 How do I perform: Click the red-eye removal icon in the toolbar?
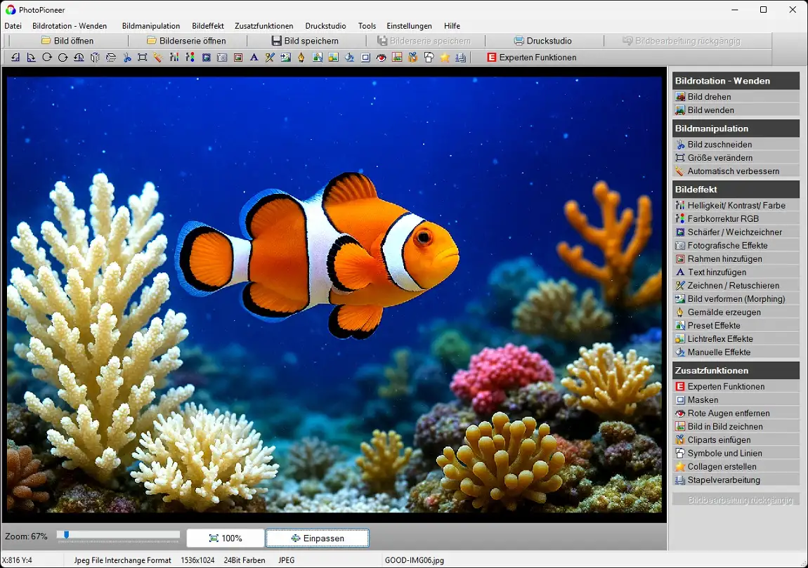coord(381,58)
